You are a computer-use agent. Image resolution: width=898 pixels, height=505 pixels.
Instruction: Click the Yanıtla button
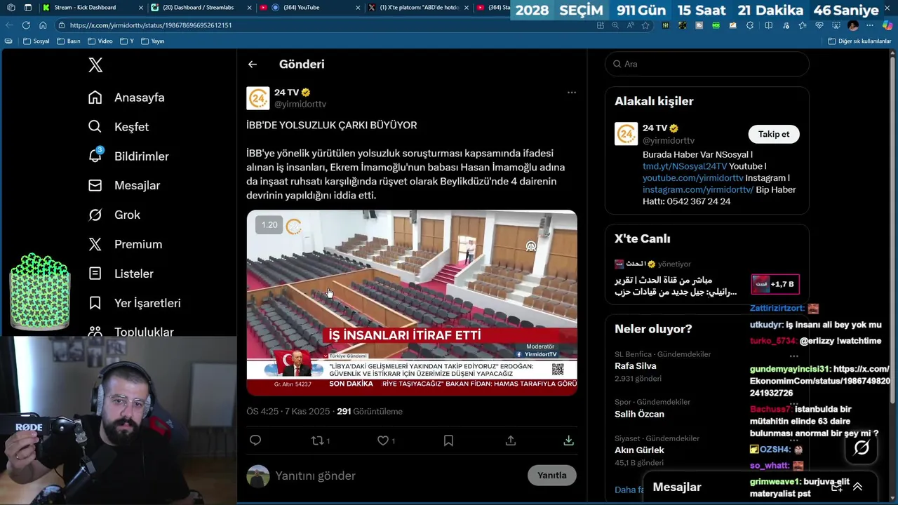tap(551, 476)
